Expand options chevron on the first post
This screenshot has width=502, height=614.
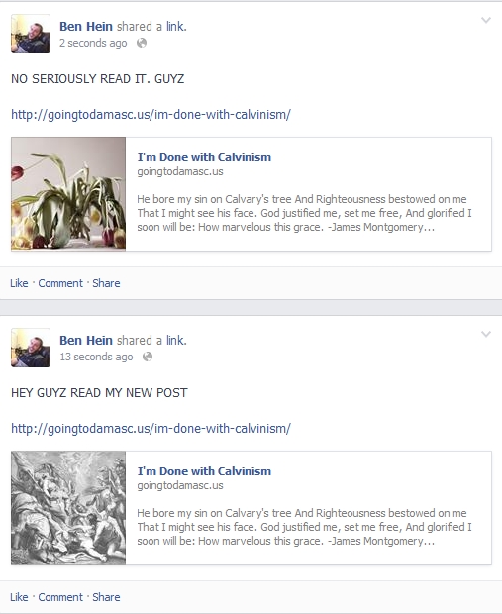pyautogui.click(x=485, y=20)
